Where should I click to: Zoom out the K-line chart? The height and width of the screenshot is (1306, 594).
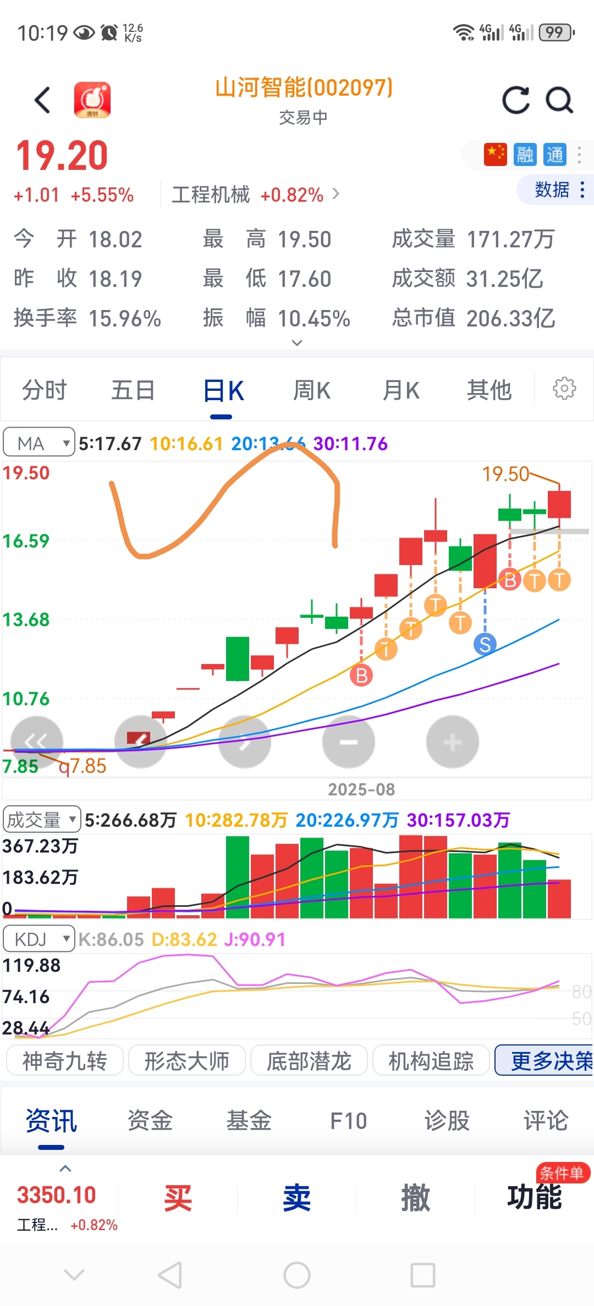coord(349,742)
